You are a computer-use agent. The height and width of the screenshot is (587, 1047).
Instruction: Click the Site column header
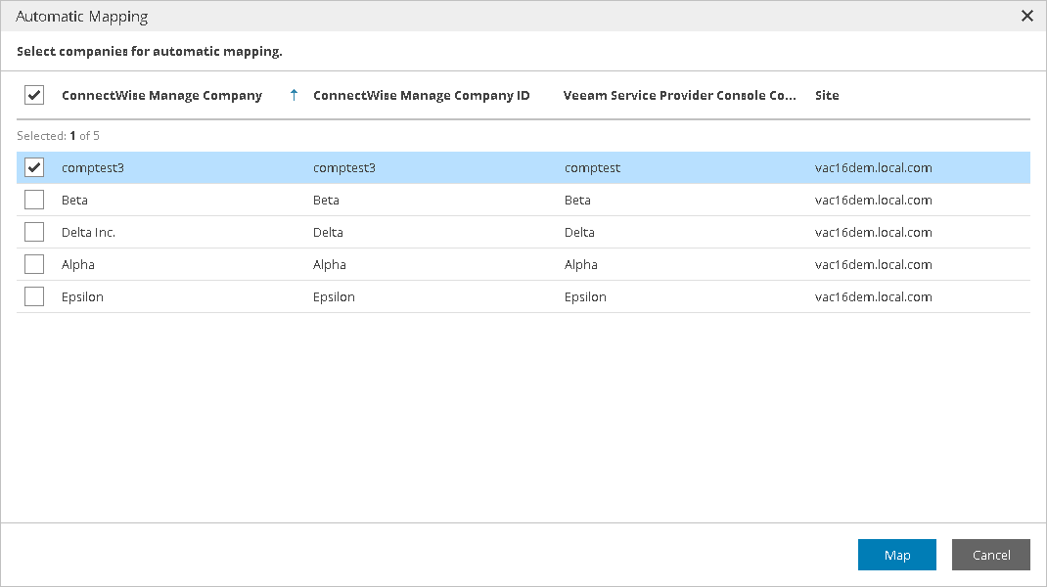click(x=827, y=95)
